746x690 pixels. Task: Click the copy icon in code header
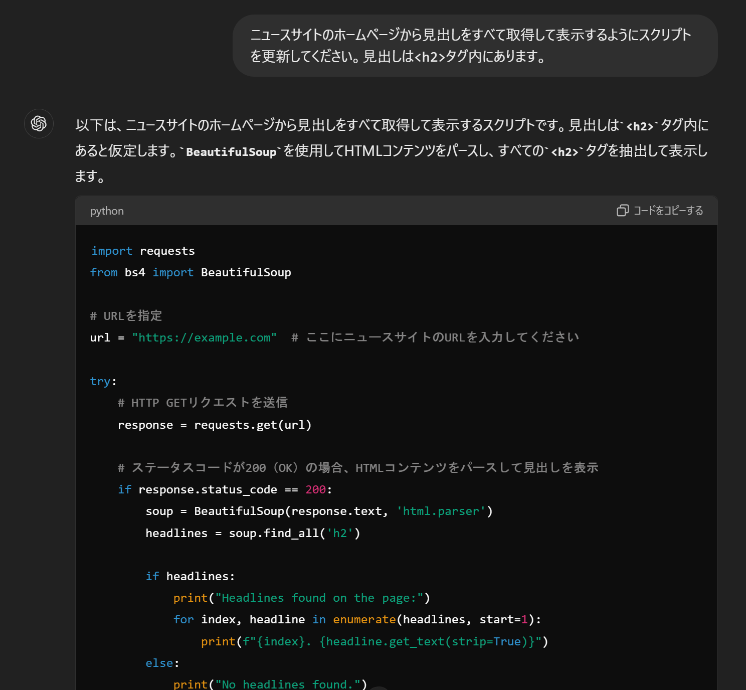[622, 211]
